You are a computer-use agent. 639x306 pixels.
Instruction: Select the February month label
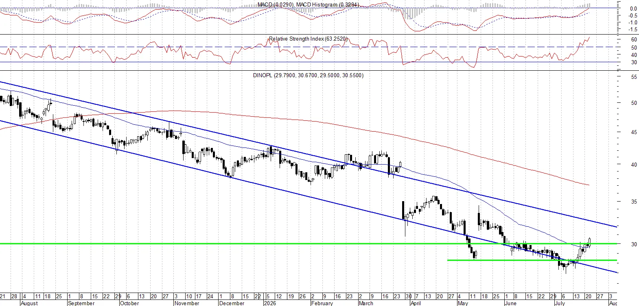[322, 303]
